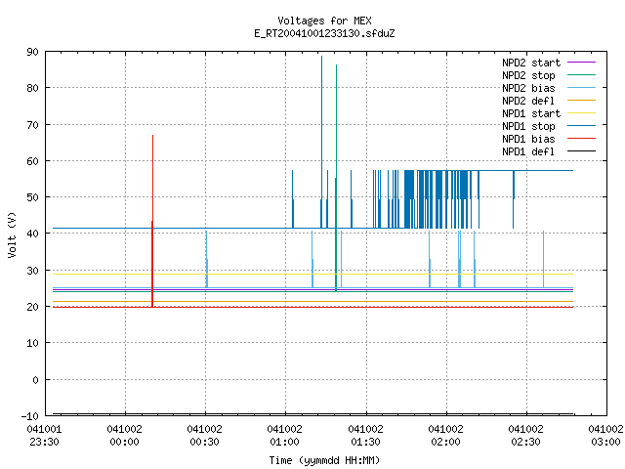This screenshot has height=469, width=625.
Task: Click the x-axis label 041002 01:30
Action: (x=365, y=436)
